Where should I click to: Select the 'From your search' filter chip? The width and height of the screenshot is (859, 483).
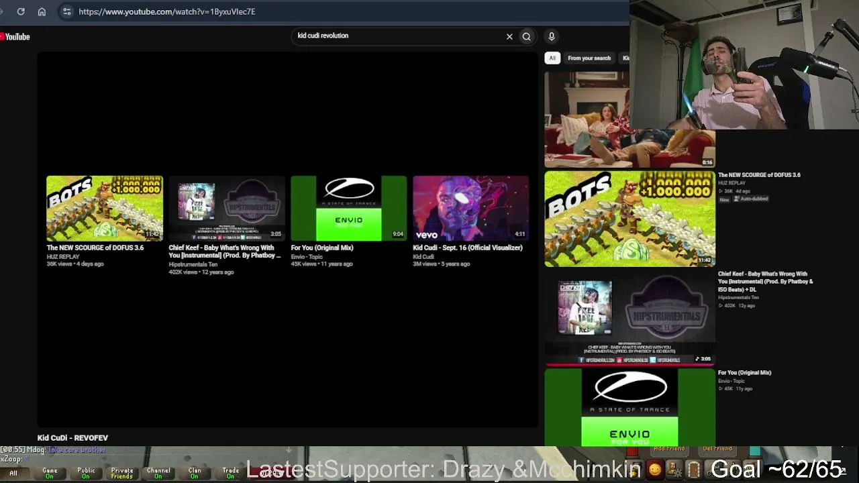point(589,58)
